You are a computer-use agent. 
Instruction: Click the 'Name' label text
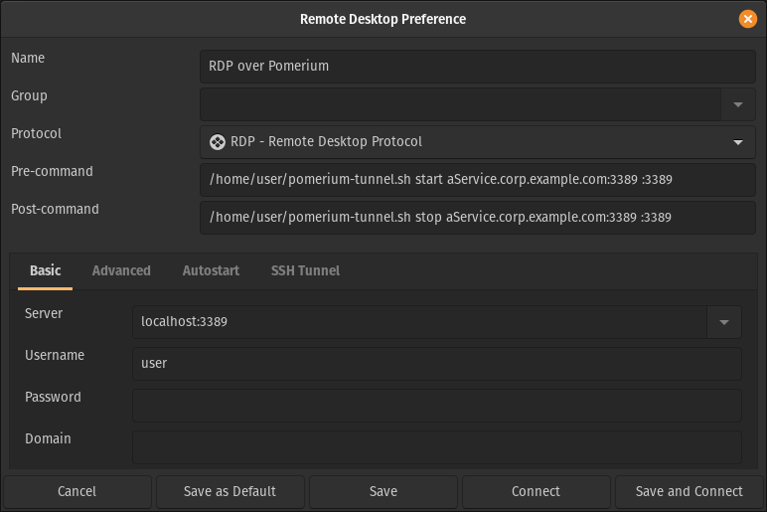click(28, 58)
